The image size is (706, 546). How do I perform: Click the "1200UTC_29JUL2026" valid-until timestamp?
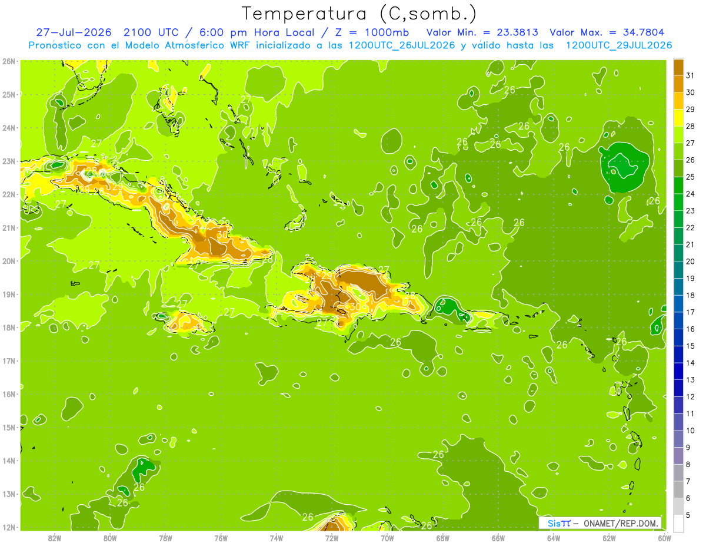[x=619, y=45]
